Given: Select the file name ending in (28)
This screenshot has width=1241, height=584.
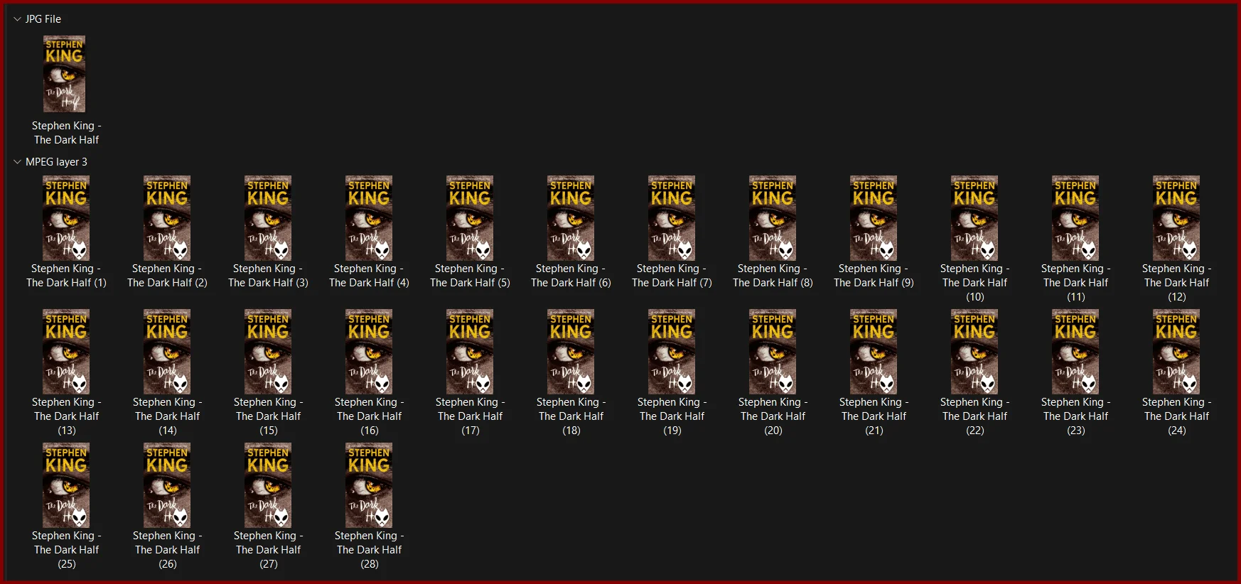Looking at the screenshot, I should click(x=370, y=550).
